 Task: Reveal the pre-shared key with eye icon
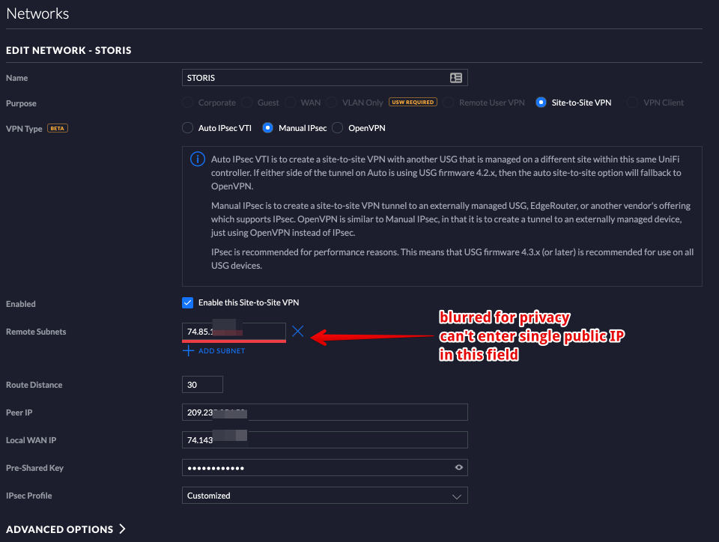[x=459, y=468]
